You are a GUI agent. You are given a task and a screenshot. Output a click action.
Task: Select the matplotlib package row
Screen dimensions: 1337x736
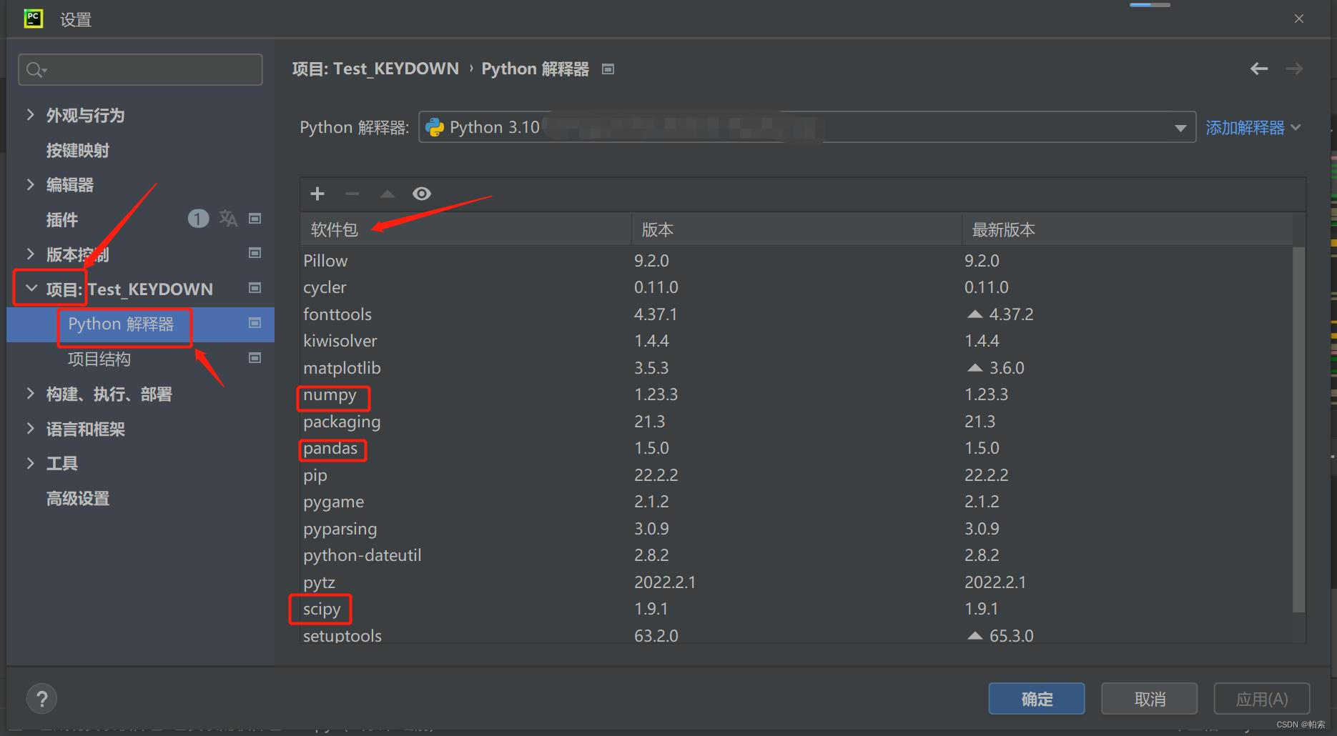pos(796,368)
